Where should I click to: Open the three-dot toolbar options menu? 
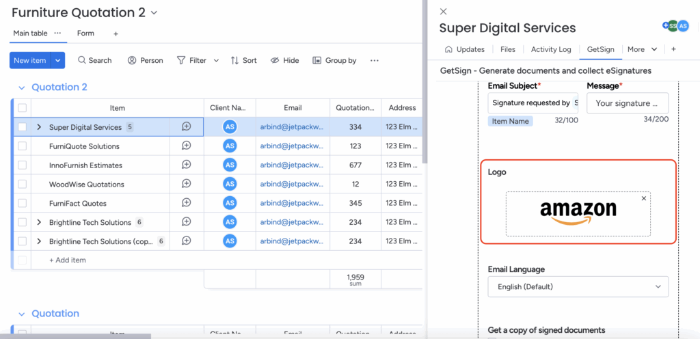(x=375, y=60)
